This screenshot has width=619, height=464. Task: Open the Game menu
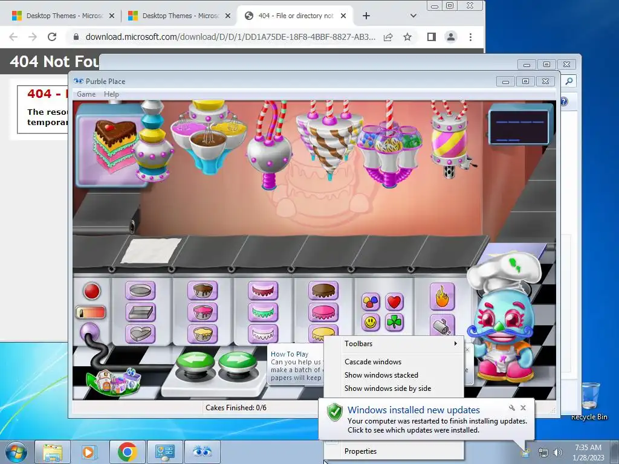pyautogui.click(x=86, y=94)
